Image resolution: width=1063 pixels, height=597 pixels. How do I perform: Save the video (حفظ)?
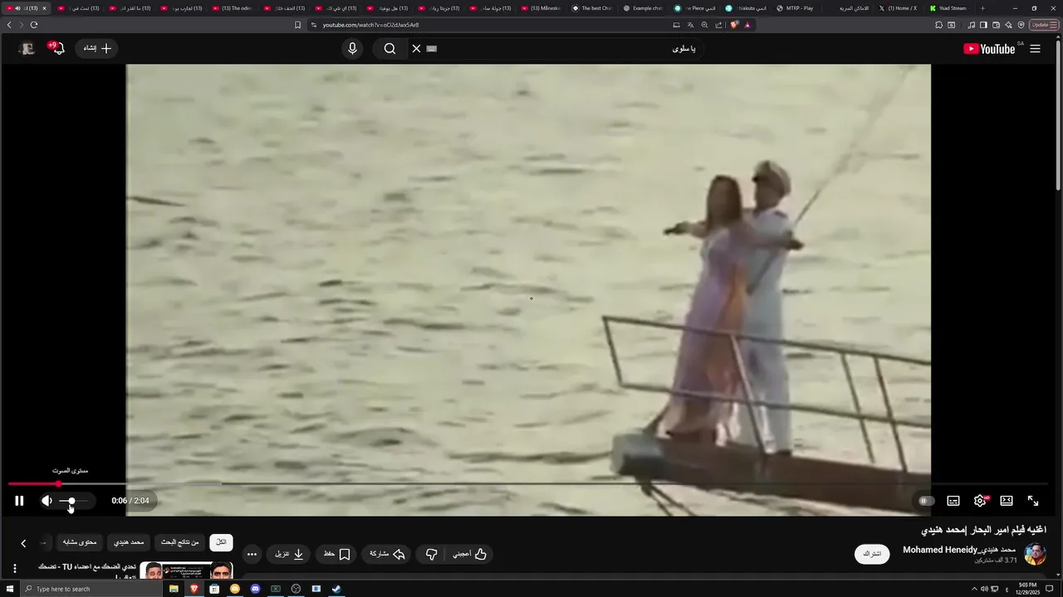pos(336,554)
